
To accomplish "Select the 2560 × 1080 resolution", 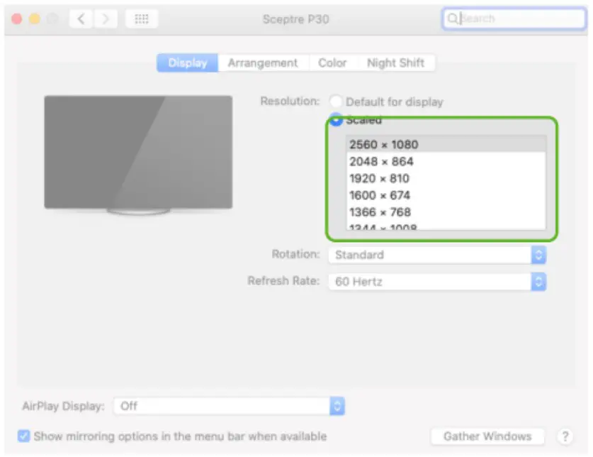I will tap(383, 144).
